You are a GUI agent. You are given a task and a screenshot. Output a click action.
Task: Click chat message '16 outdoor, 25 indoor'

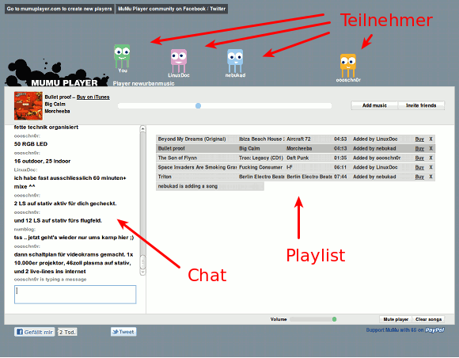pos(42,161)
